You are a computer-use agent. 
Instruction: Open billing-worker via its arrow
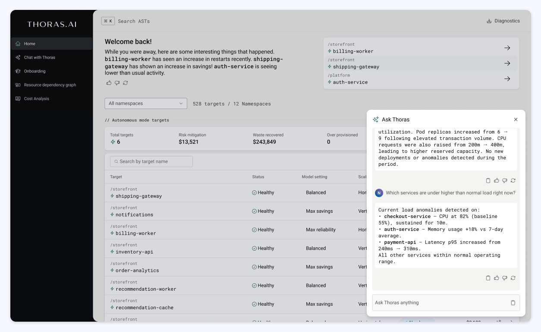507,48
